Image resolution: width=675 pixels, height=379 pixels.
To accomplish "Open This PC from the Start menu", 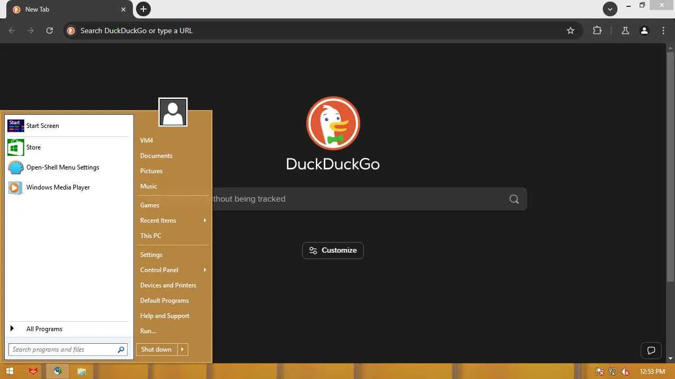I will pos(151,236).
